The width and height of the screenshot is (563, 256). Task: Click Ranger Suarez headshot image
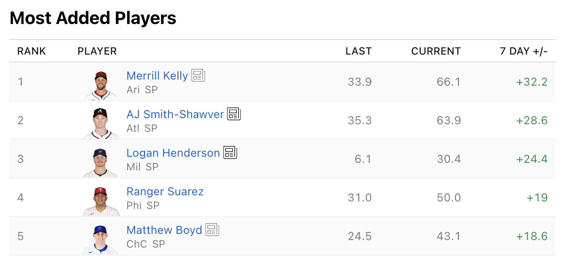[101, 201]
